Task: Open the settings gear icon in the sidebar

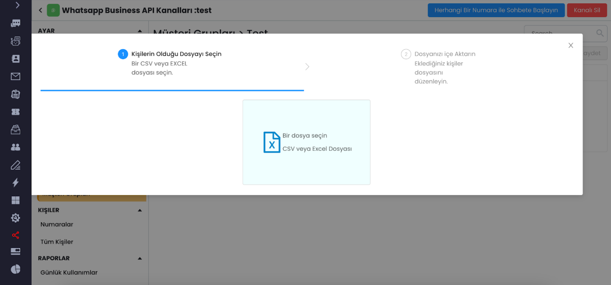Action: point(15,218)
